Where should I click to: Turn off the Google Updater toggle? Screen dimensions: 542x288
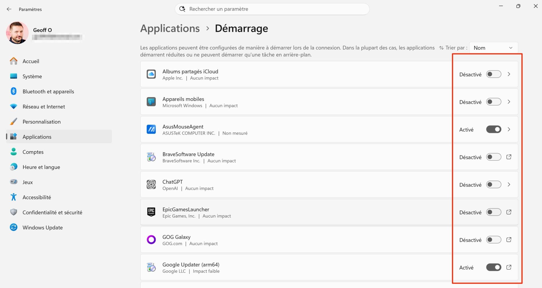(x=493, y=267)
